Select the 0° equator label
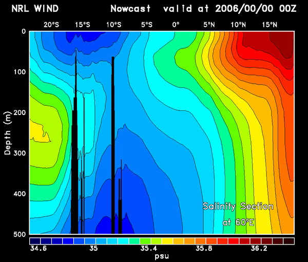The height and width of the screenshot is (262, 308). click(176, 25)
